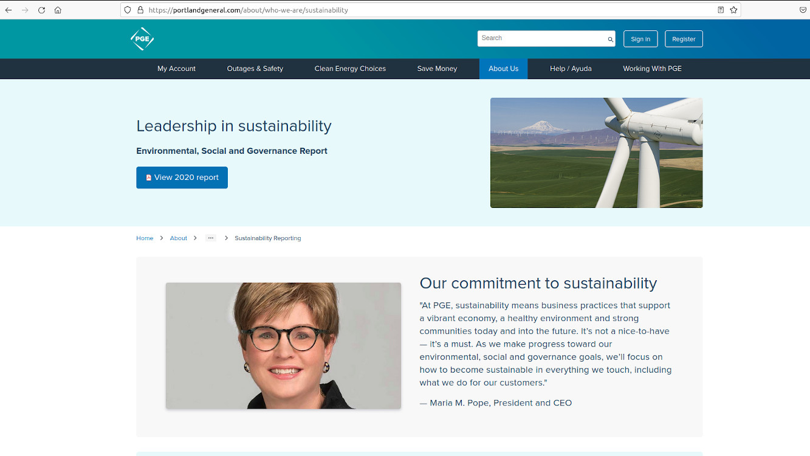
Task: Open the View 2020 report button
Action: tap(182, 178)
